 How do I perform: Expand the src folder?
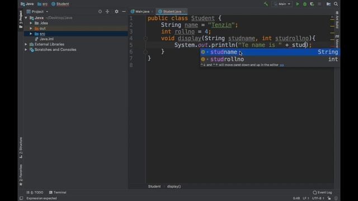[x=31, y=33]
